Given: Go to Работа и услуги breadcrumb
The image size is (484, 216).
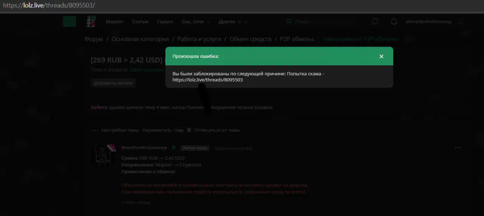Looking at the screenshot, I should 199,39.
